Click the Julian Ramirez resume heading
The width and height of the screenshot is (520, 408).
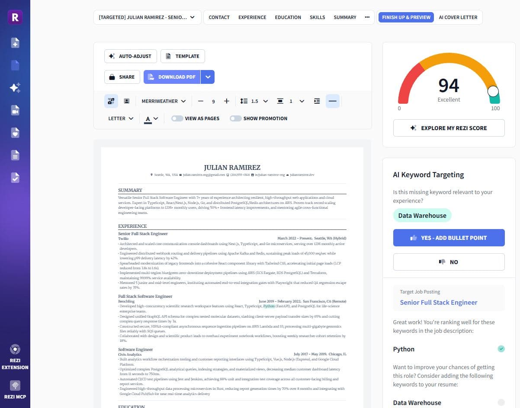tap(232, 167)
